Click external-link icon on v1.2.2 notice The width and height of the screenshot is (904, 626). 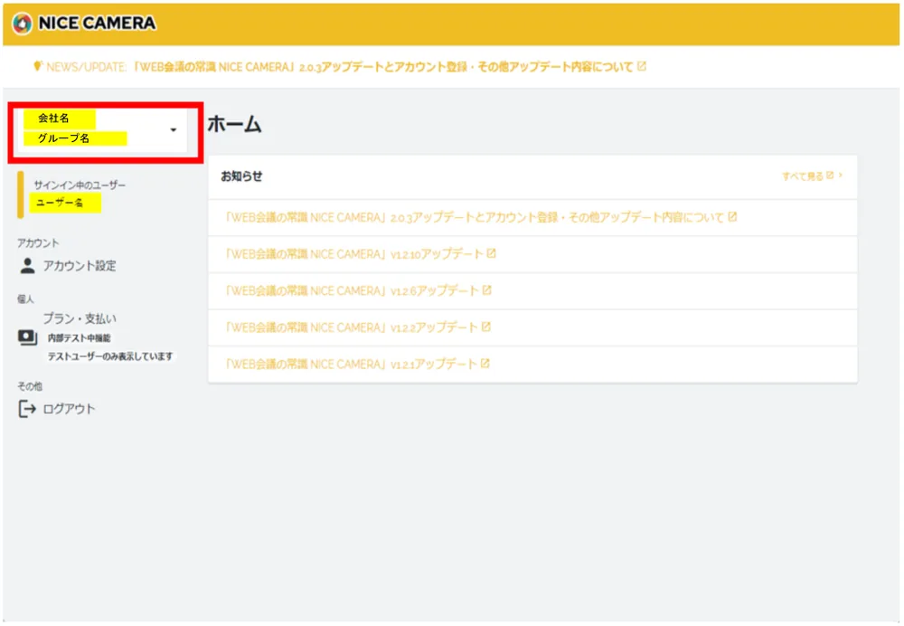[x=486, y=327]
